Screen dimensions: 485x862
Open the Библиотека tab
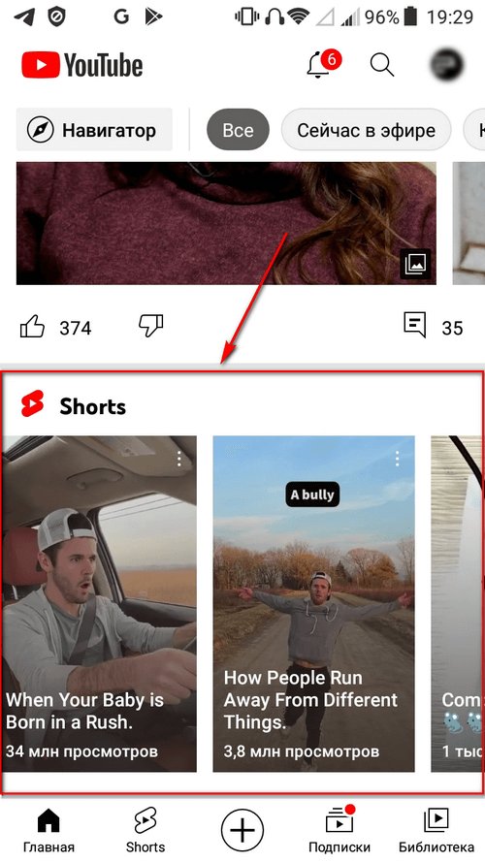(x=436, y=830)
